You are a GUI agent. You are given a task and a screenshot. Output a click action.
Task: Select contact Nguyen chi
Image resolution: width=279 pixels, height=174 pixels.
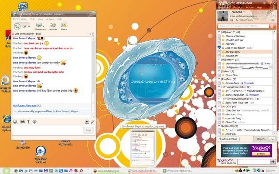(245, 56)
